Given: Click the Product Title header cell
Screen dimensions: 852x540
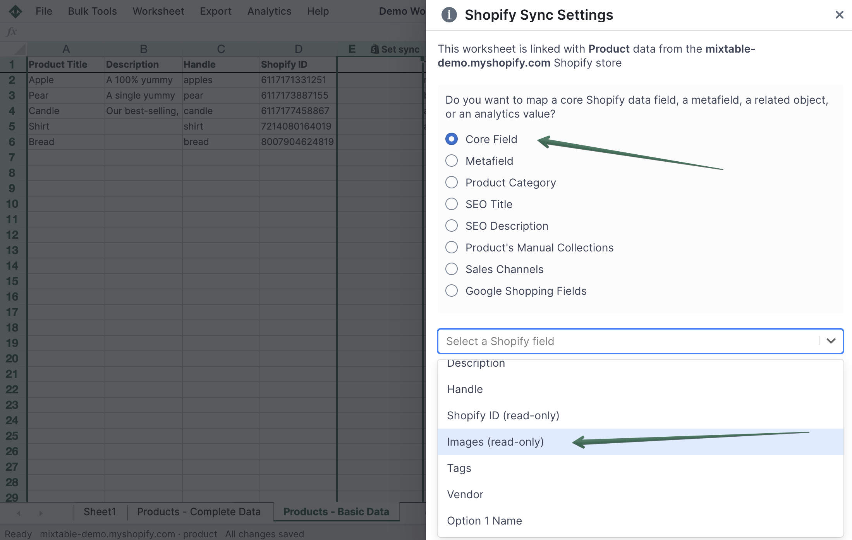Looking at the screenshot, I should coord(66,65).
